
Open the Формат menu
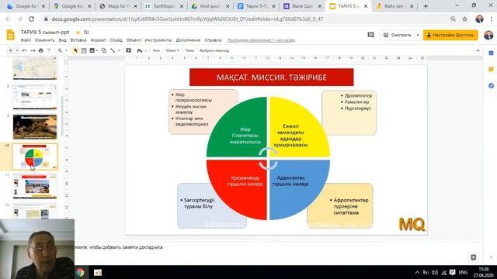[99, 40]
